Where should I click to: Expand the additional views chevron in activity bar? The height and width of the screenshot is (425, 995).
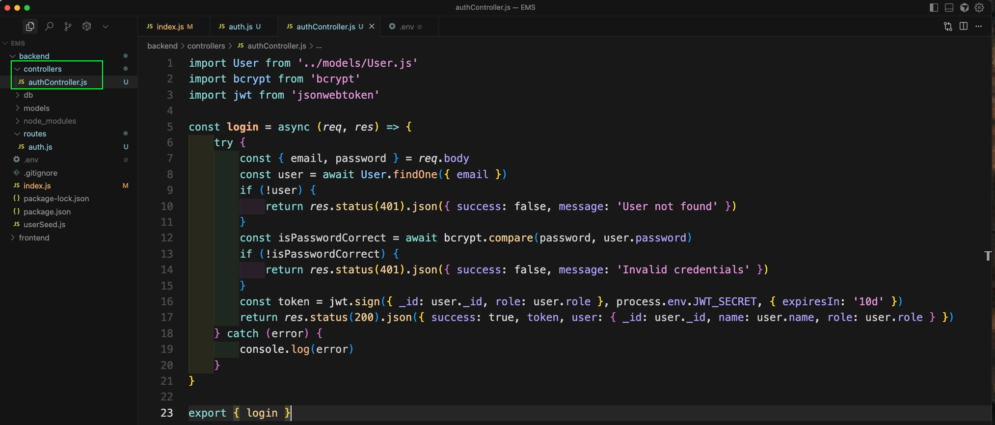point(106,27)
